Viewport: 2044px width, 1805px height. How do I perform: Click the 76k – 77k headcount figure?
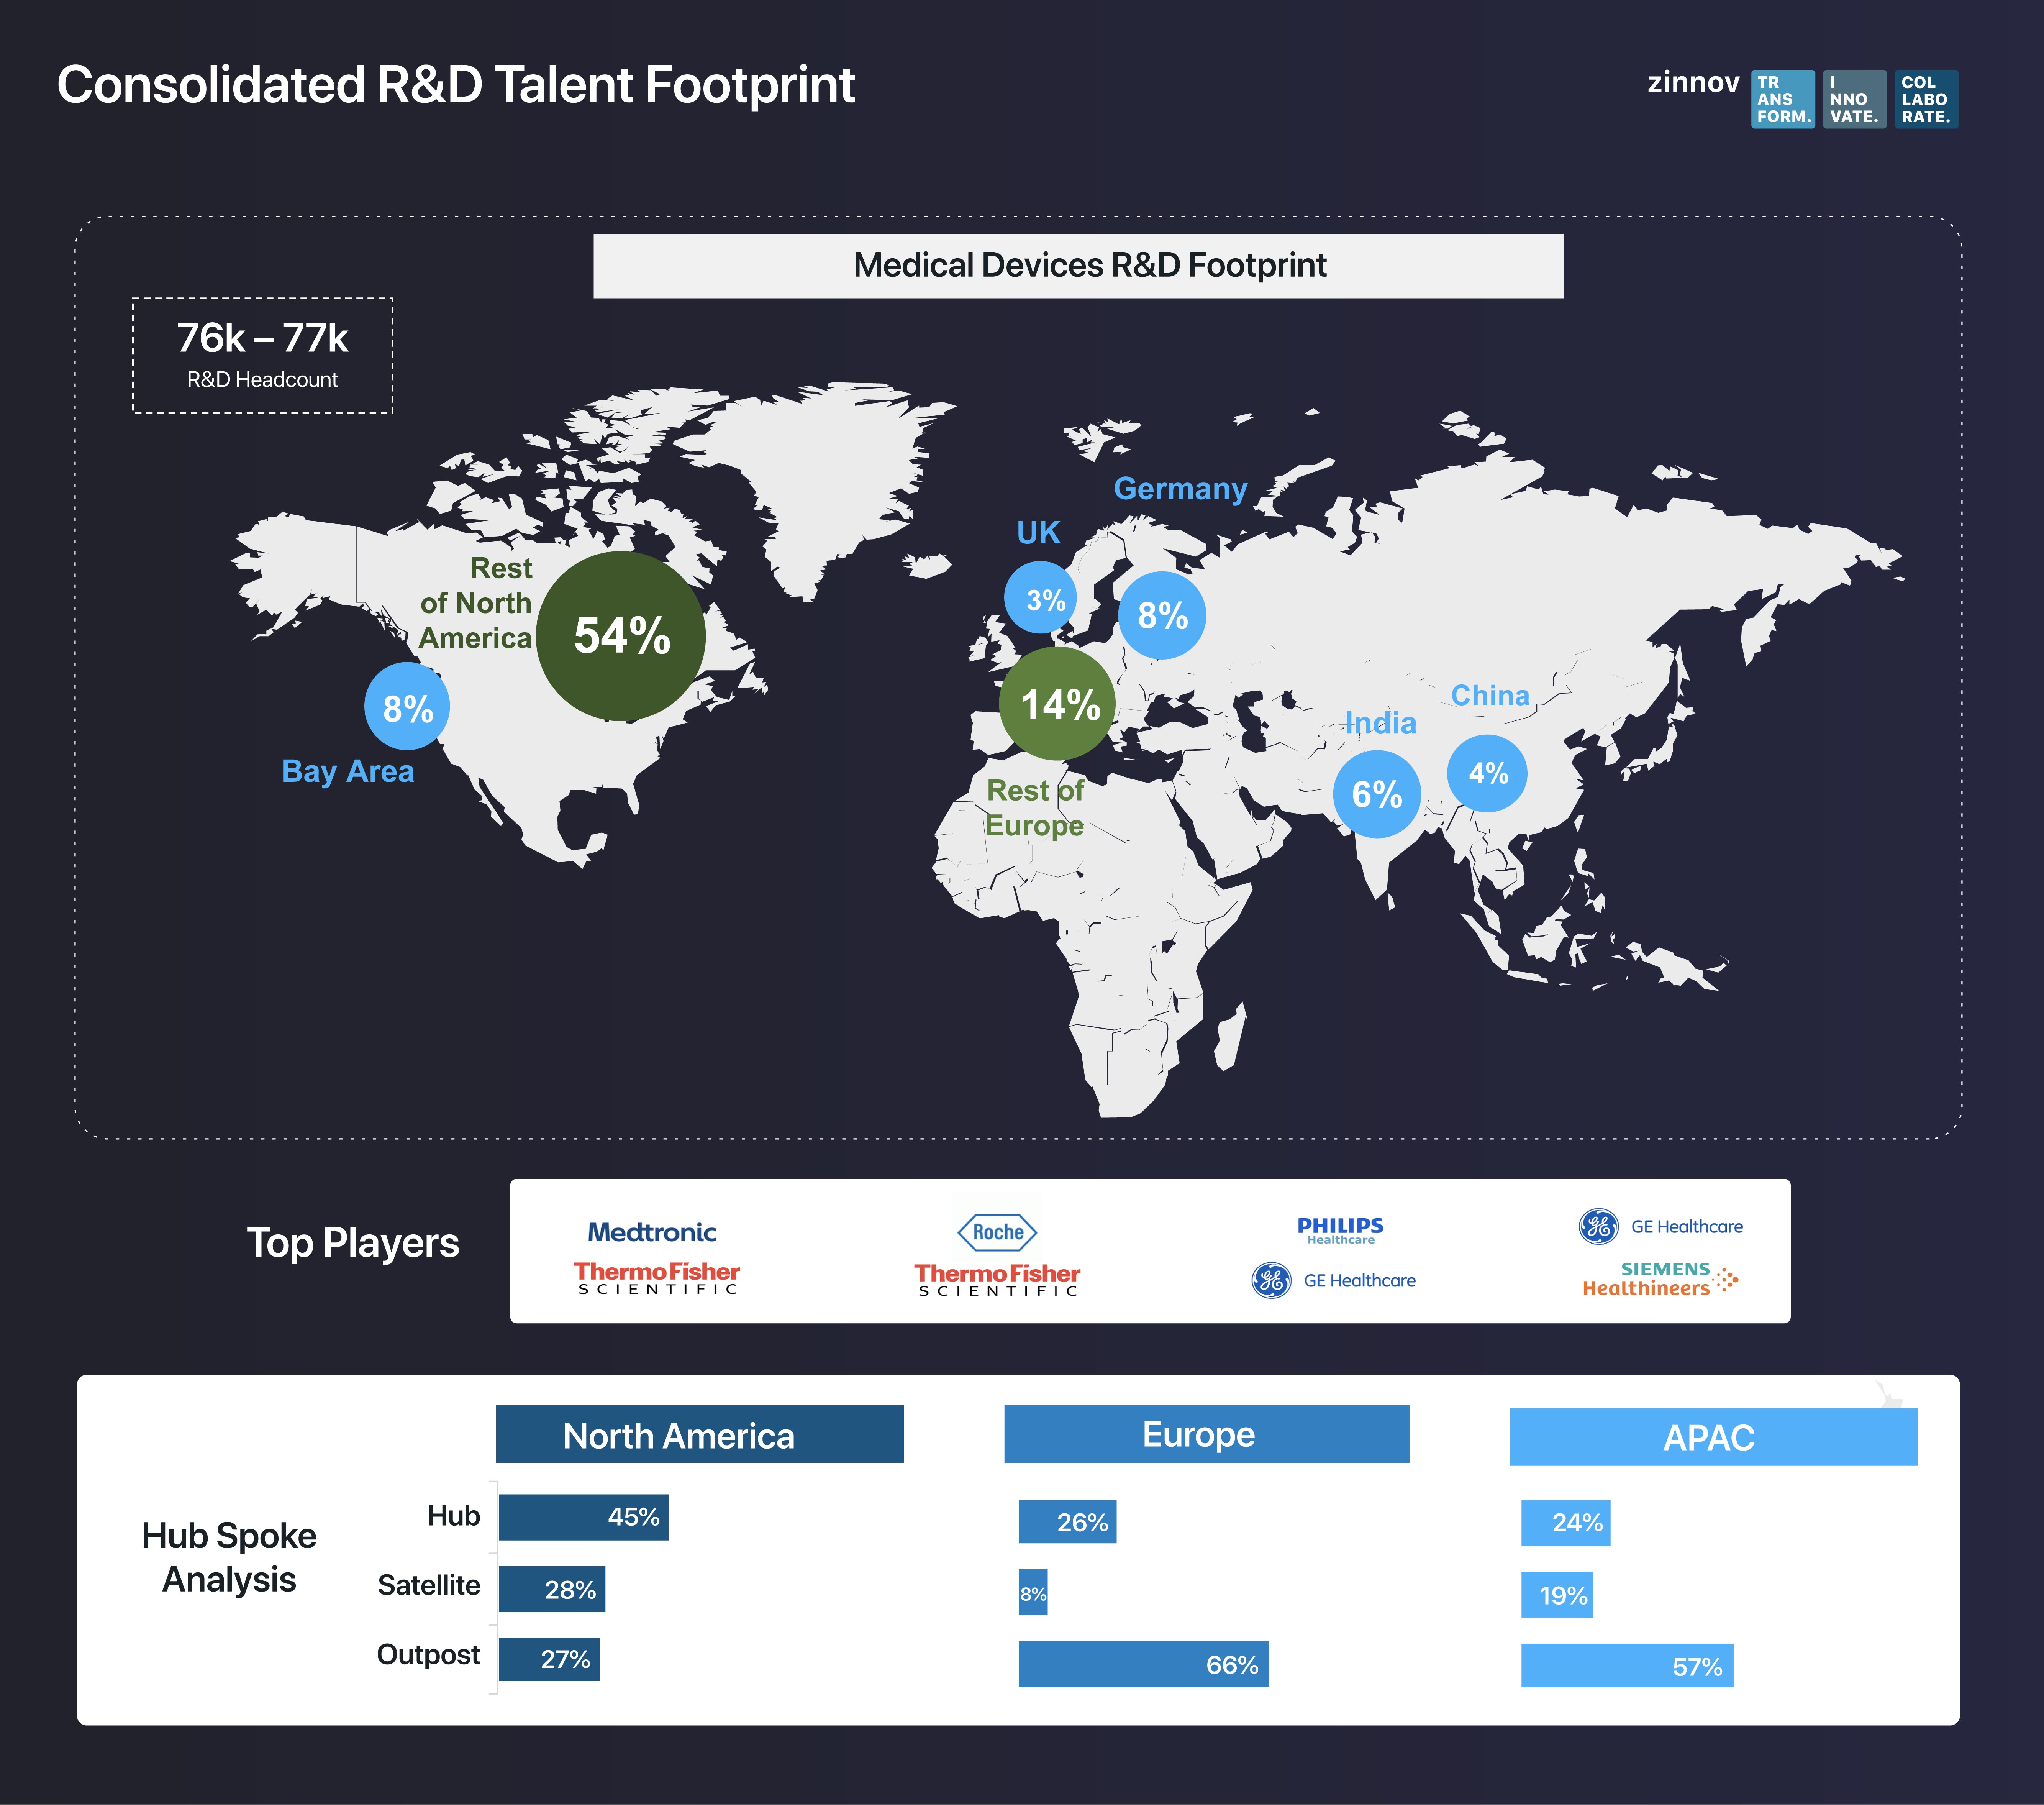(x=262, y=338)
